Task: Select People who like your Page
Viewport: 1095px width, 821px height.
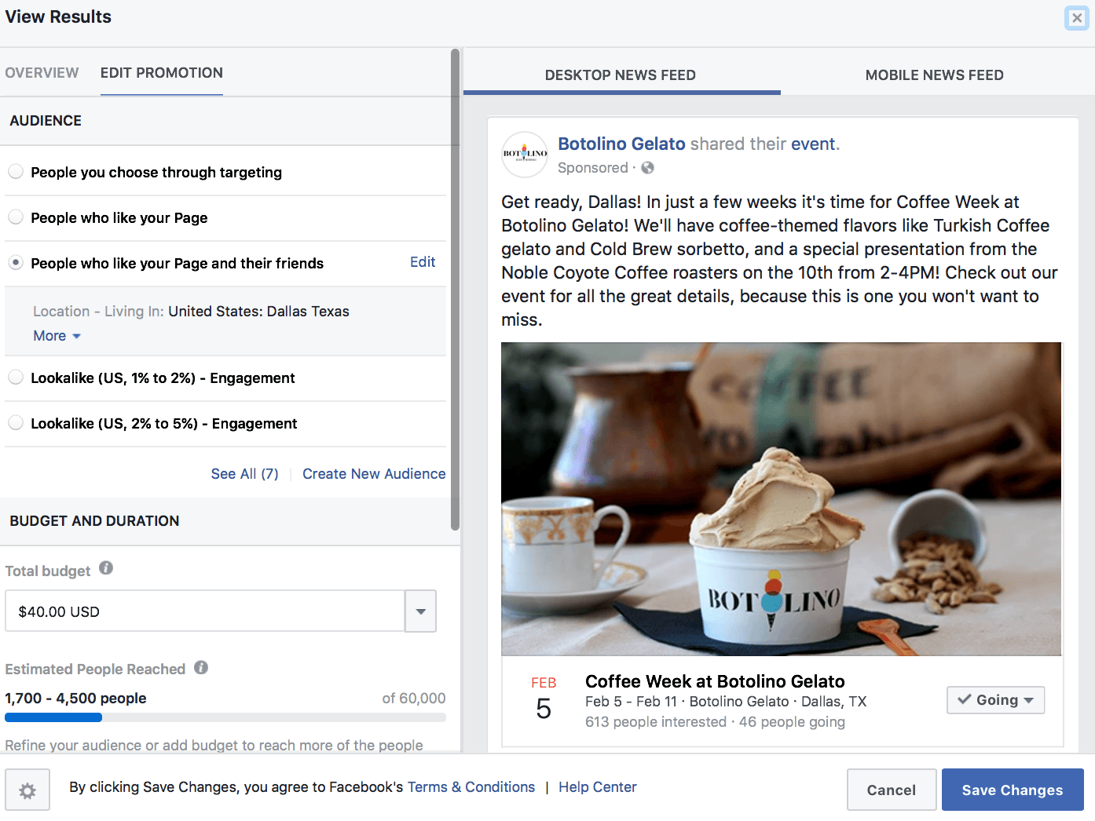Action: [16, 217]
